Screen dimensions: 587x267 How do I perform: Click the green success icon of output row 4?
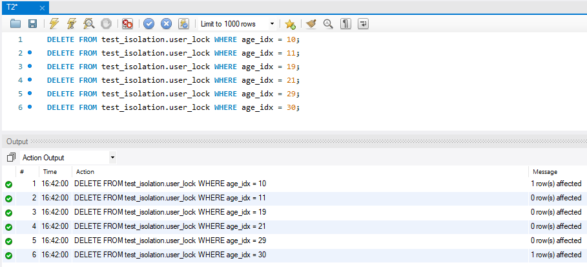tap(8, 228)
